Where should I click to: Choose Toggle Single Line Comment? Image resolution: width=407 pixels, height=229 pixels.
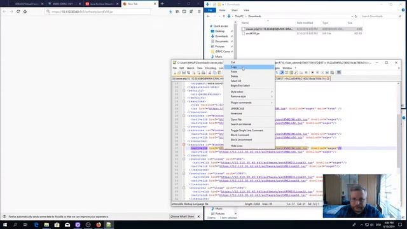249,130
